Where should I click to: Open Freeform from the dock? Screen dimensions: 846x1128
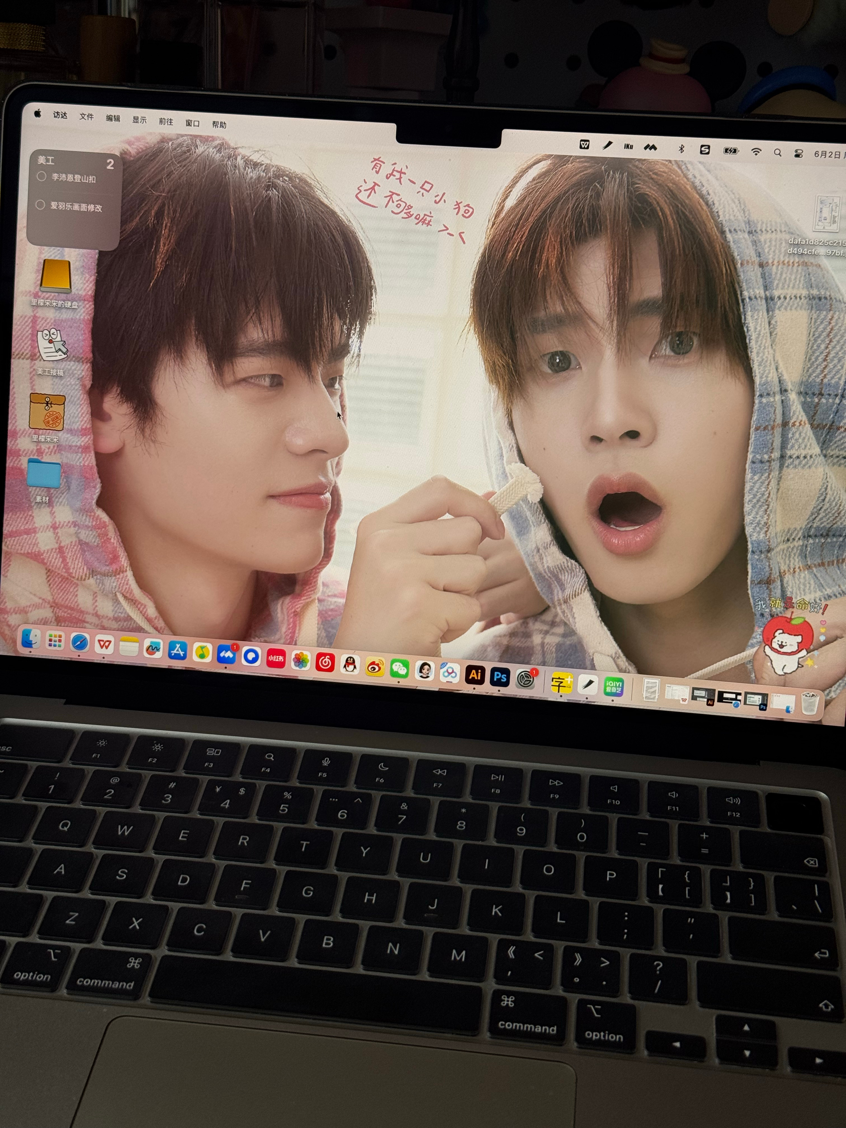[x=153, y=649]
